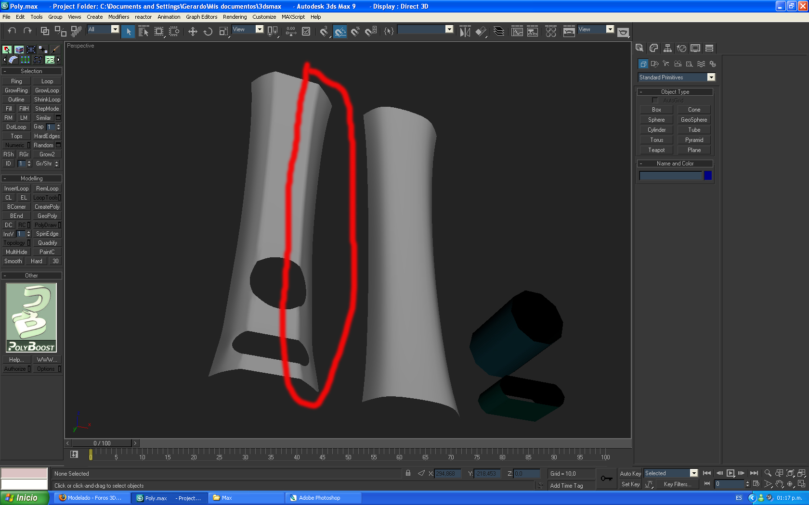Open Select by Name tool
Image resolution: width=809 pixels, height=505 pixels.
[144, 32]
